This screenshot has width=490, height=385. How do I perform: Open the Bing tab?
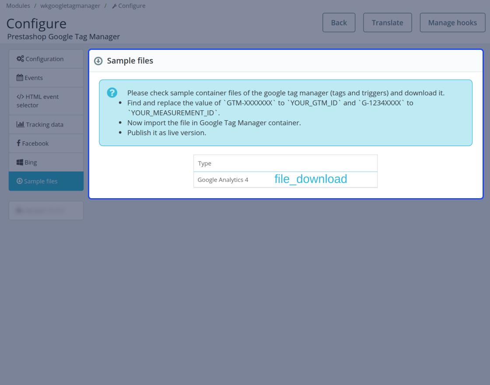pyautogui.click(x=46, y=162)
